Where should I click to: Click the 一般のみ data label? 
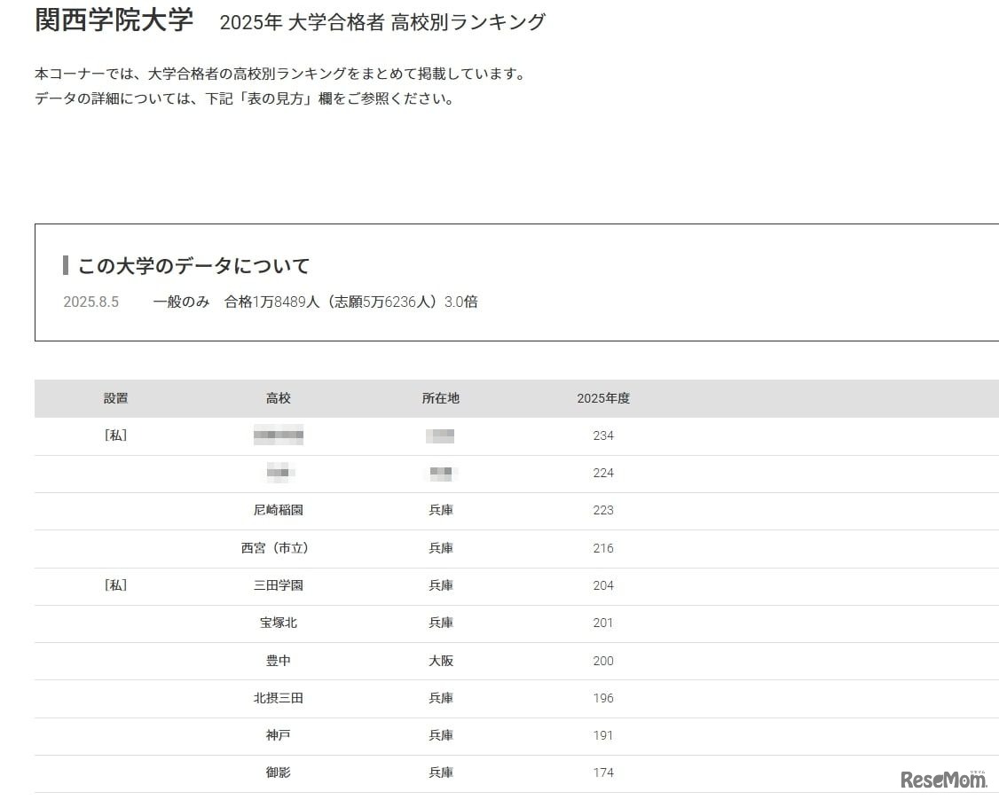(182, 302)
